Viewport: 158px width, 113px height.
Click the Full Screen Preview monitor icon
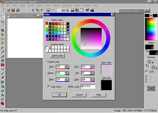click(48, 10)
